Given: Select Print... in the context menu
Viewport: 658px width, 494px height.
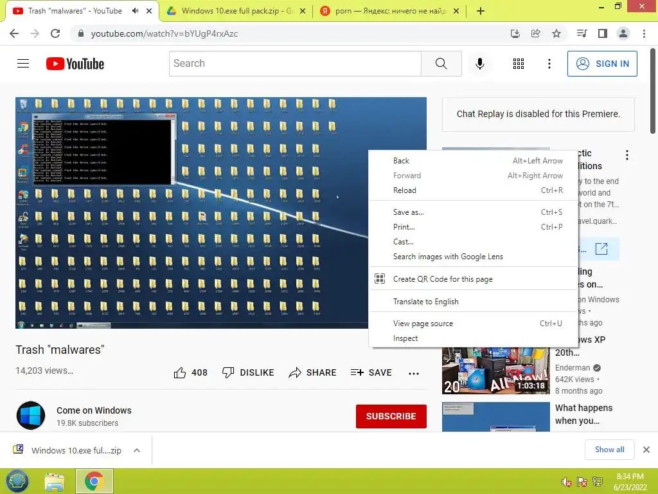Looking at the screenshot, I should click(x=474, y=227).
